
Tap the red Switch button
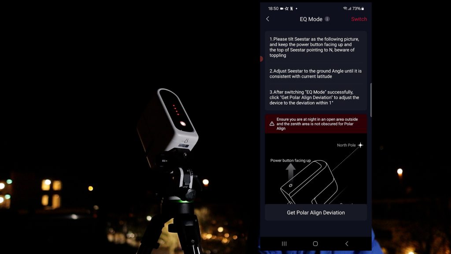tap(359, 19)
